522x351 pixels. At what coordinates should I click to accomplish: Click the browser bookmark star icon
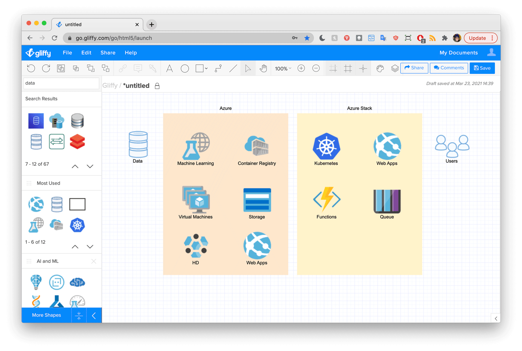click(307, 38)
